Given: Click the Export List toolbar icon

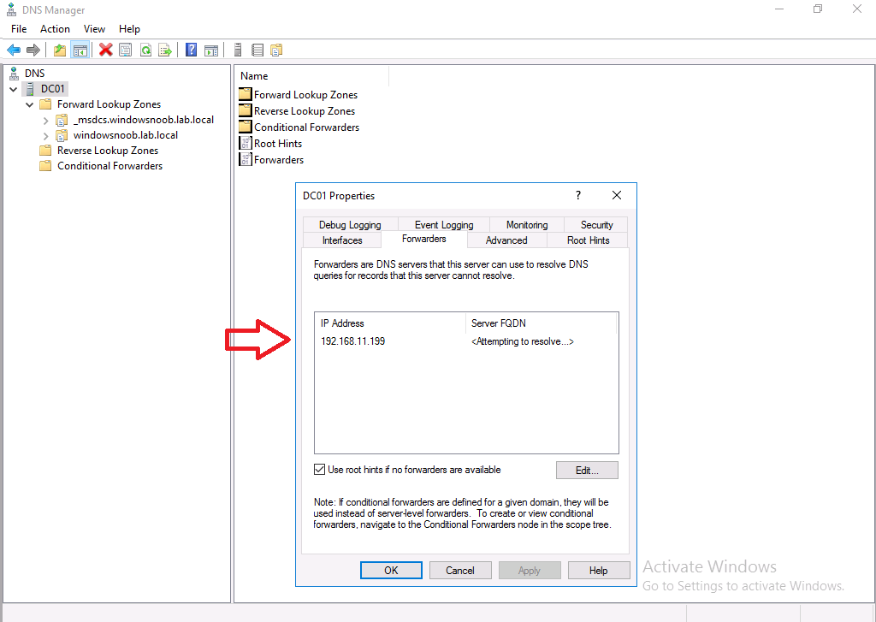Looking at the screenshot, I should (165, 50).
